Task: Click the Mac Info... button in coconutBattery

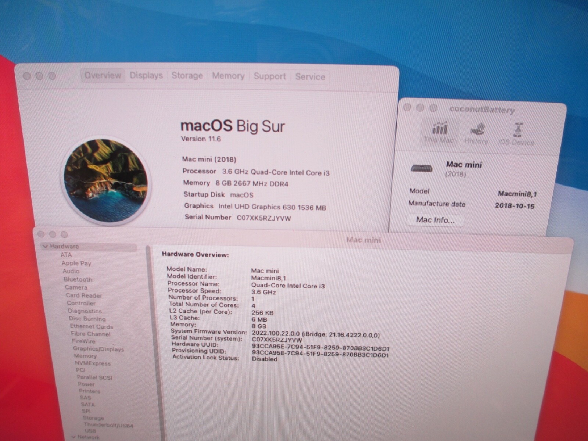Action: pyautogui.click(x=435, y=220)
